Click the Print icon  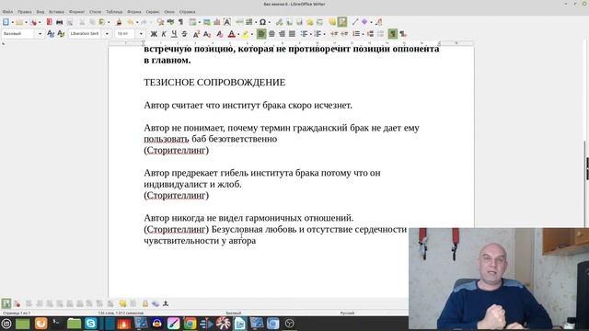click(59, 22)
